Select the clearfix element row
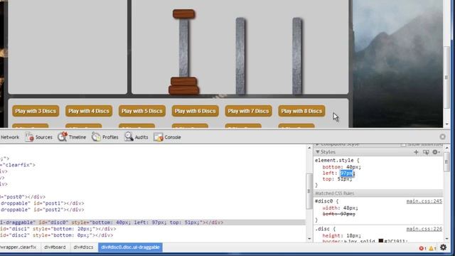455x256 pixels. point(153,165)
